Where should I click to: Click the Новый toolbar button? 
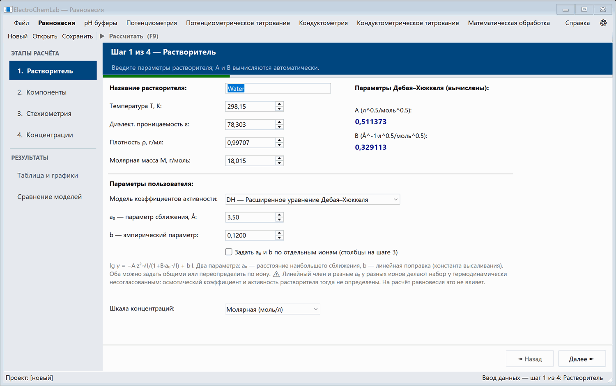(x=18, y=36)
